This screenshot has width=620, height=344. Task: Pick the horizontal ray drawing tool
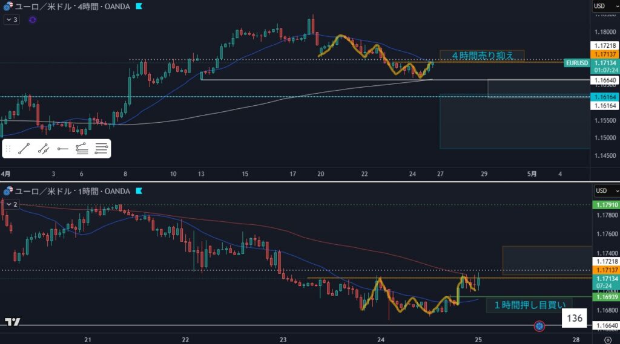(63, 148)
